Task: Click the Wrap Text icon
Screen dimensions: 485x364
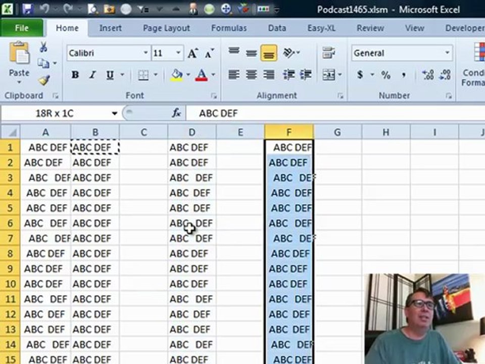Action: tap(328, 53)
